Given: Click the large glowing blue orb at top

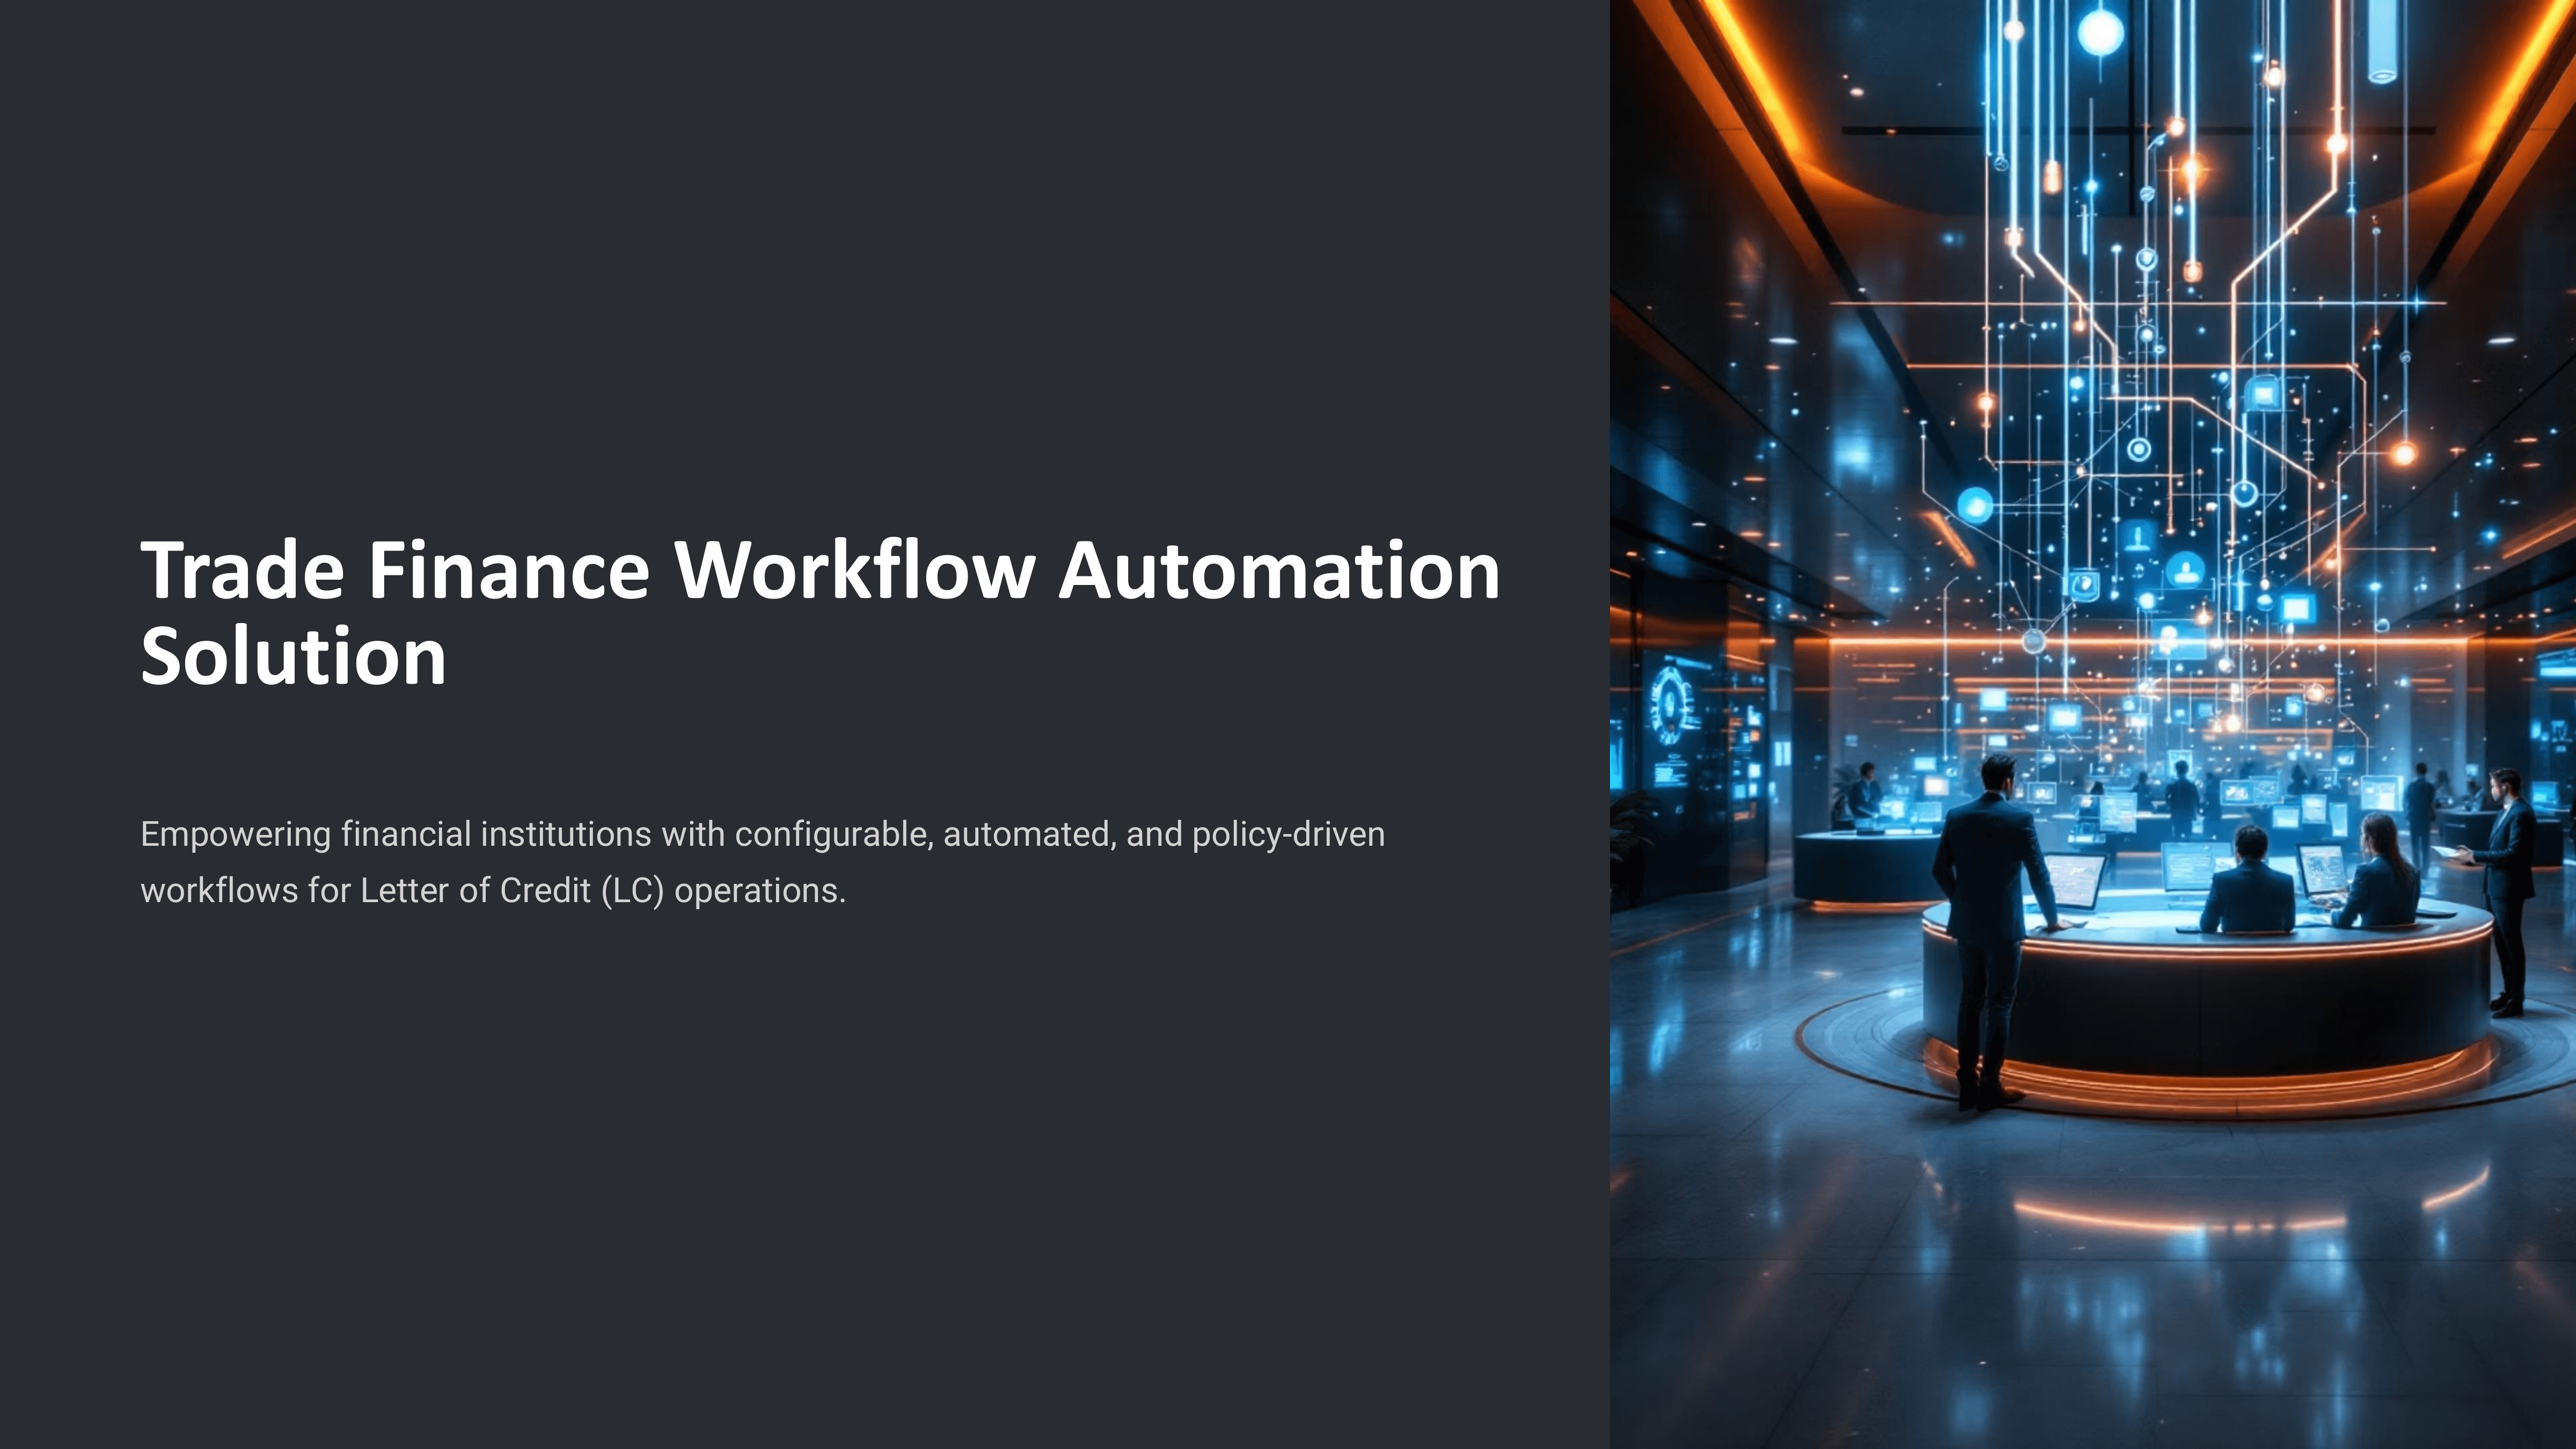Looking at the screenshot, I should point(2101,32).
